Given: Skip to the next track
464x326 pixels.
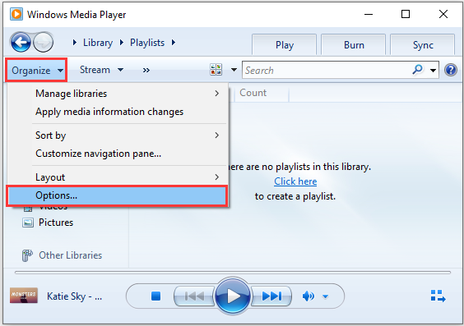Looking at the screenshot, I should click(x=271, y=296).
